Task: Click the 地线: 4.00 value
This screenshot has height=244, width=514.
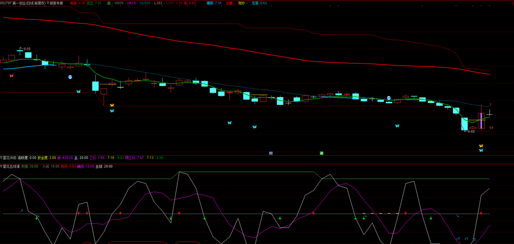Action: (x=68, y=166)
